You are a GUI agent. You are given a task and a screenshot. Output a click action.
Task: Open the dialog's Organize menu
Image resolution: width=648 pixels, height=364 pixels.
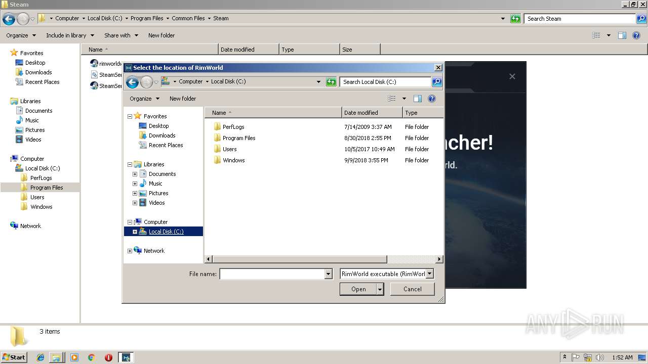[x=144, y=99]
